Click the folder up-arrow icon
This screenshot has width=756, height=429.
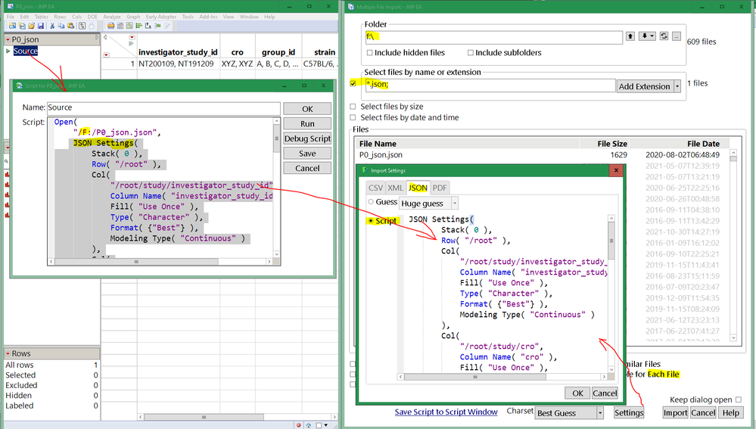click(630, 36)
